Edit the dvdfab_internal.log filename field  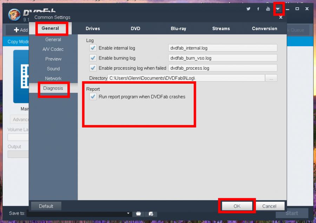coord(223,48)
